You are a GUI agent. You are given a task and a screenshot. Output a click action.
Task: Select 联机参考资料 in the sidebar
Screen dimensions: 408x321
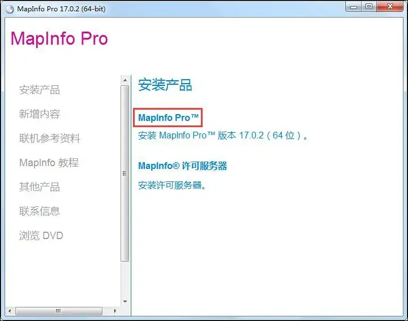[50, 138]
